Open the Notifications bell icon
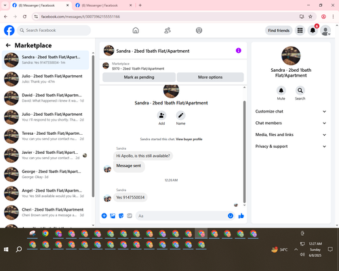This screenshot has width=339, height=271. (313, 30)
